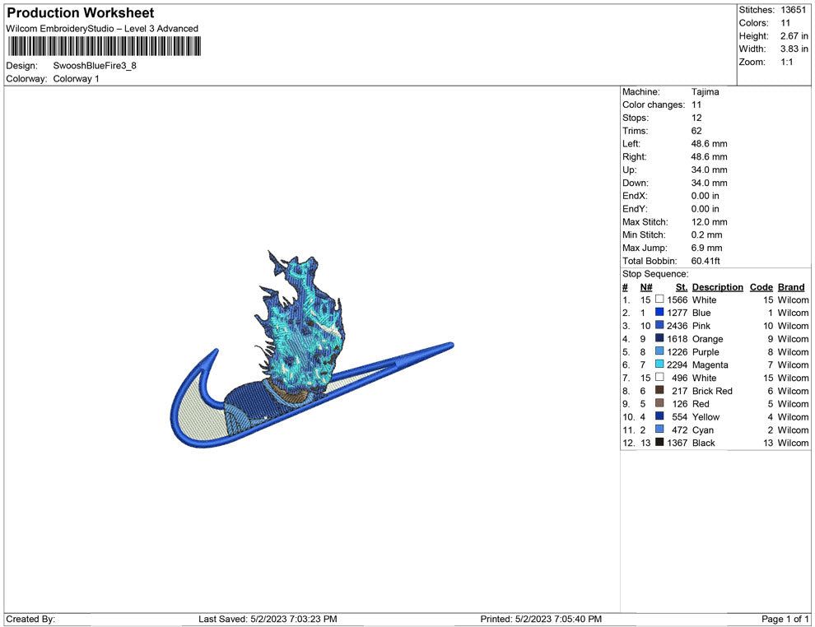
Task: Click the Stitches value '13651'
Action: tap(793, 10)
